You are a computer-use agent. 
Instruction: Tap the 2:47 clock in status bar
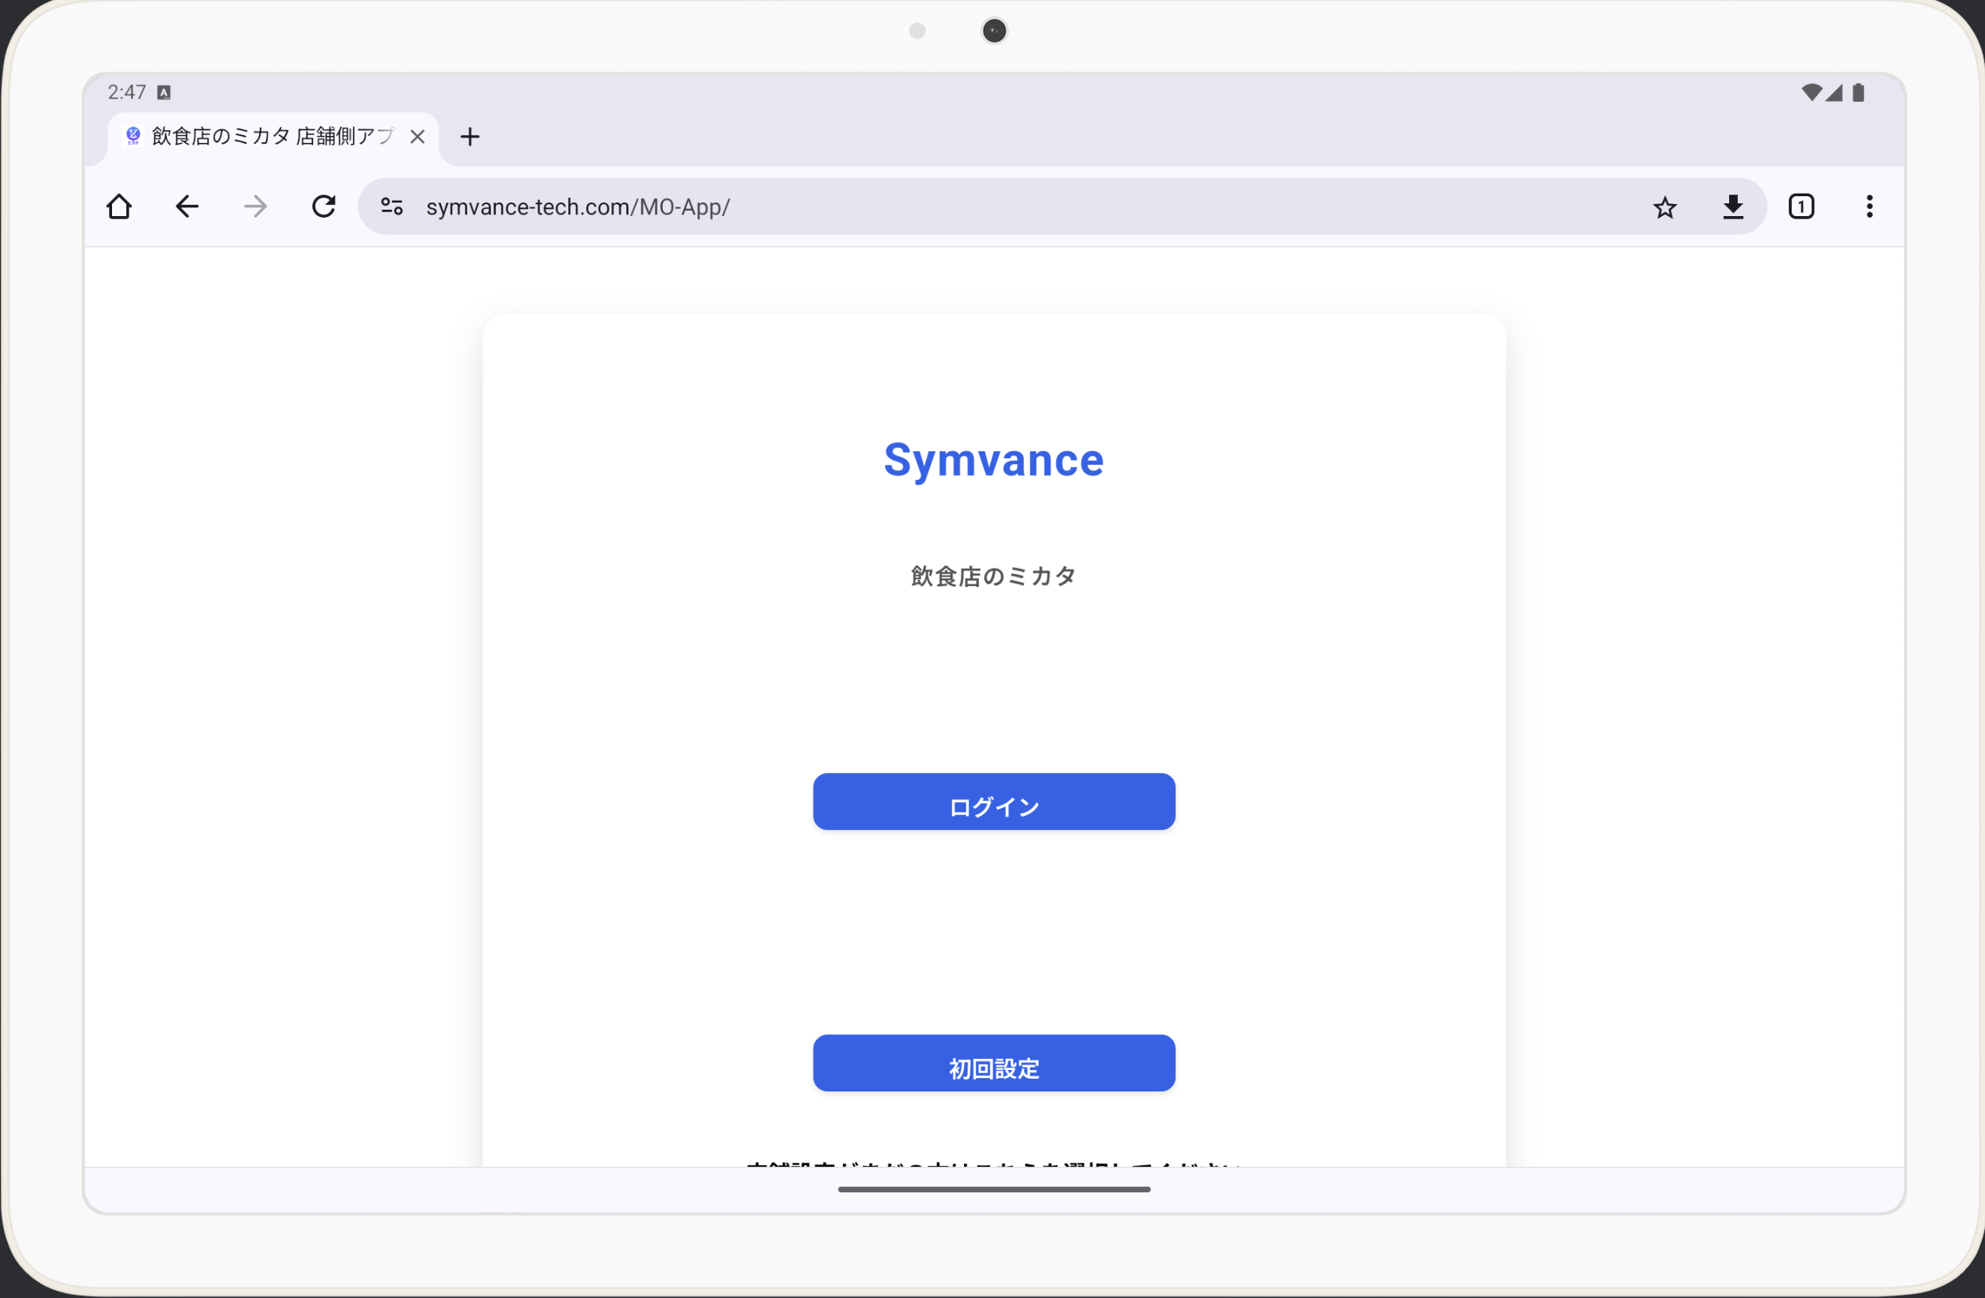[127, 91]
